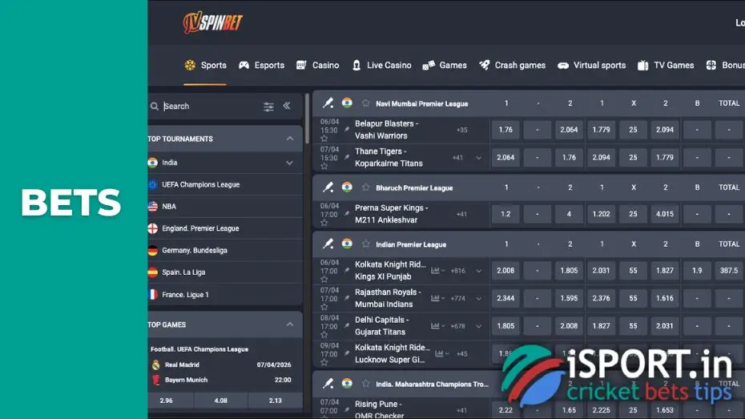This screenshot has width=745, height=419.
Task: Collapse the sidebar with double-chevron icon
Action: [287, 106]
